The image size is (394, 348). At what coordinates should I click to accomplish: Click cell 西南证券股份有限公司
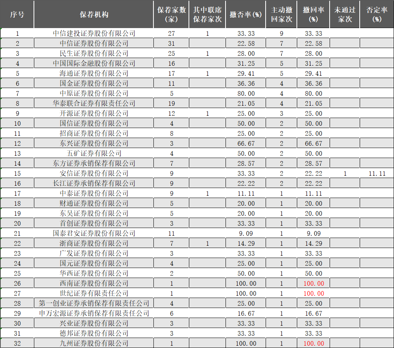[x=94, y=283]
